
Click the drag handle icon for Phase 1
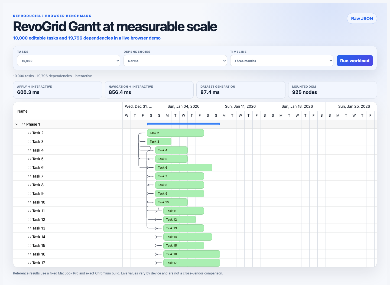(24, 124)
